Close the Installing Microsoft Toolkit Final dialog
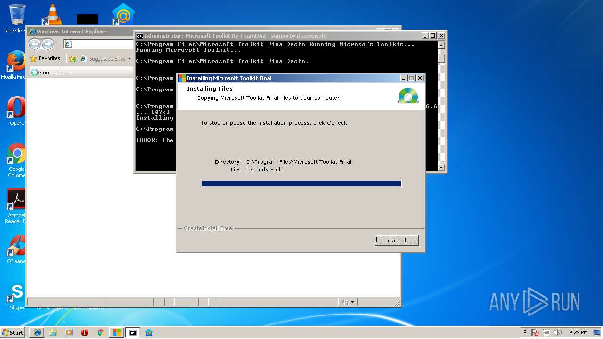This screenshot has width=603, height=339. click(420, 78)
